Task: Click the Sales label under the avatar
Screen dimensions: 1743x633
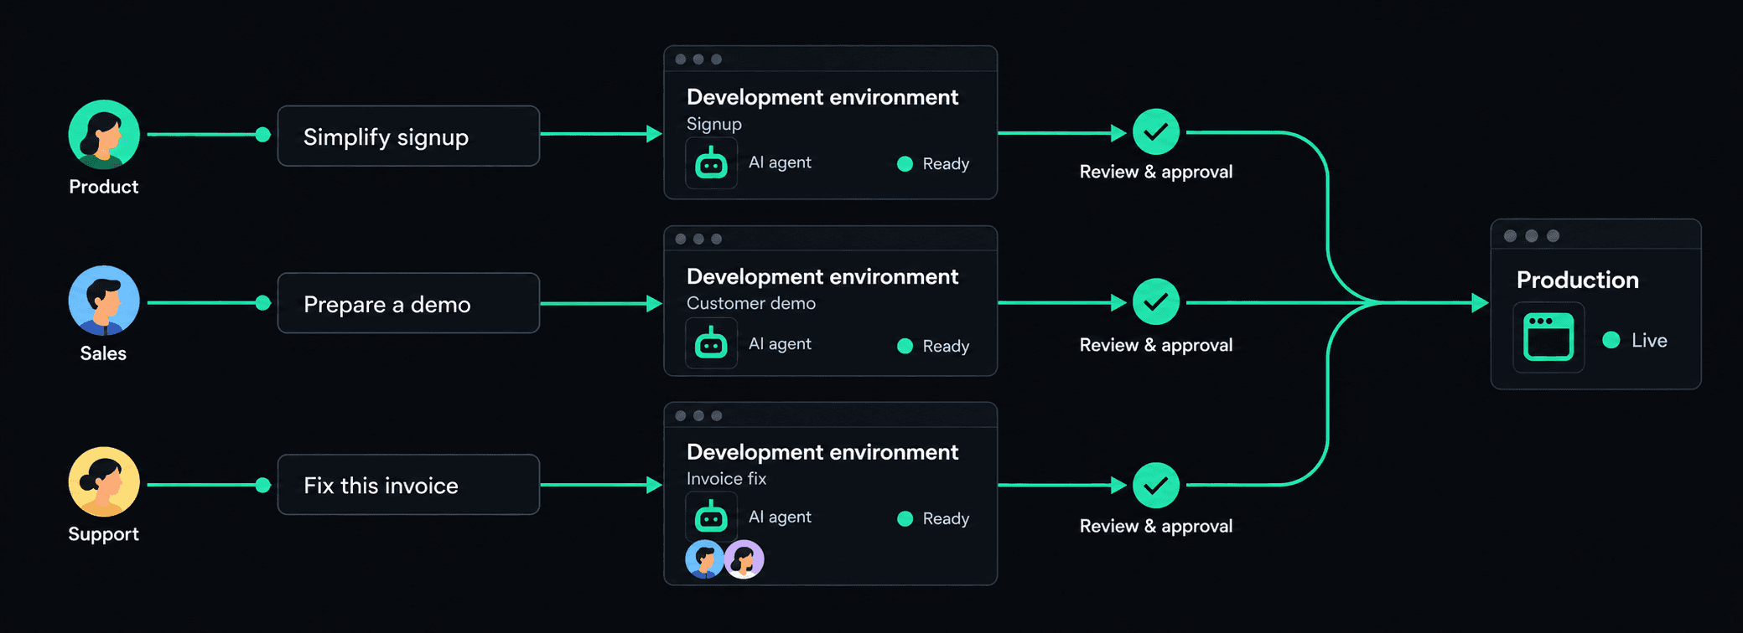Action: click(x=103, y=353)
